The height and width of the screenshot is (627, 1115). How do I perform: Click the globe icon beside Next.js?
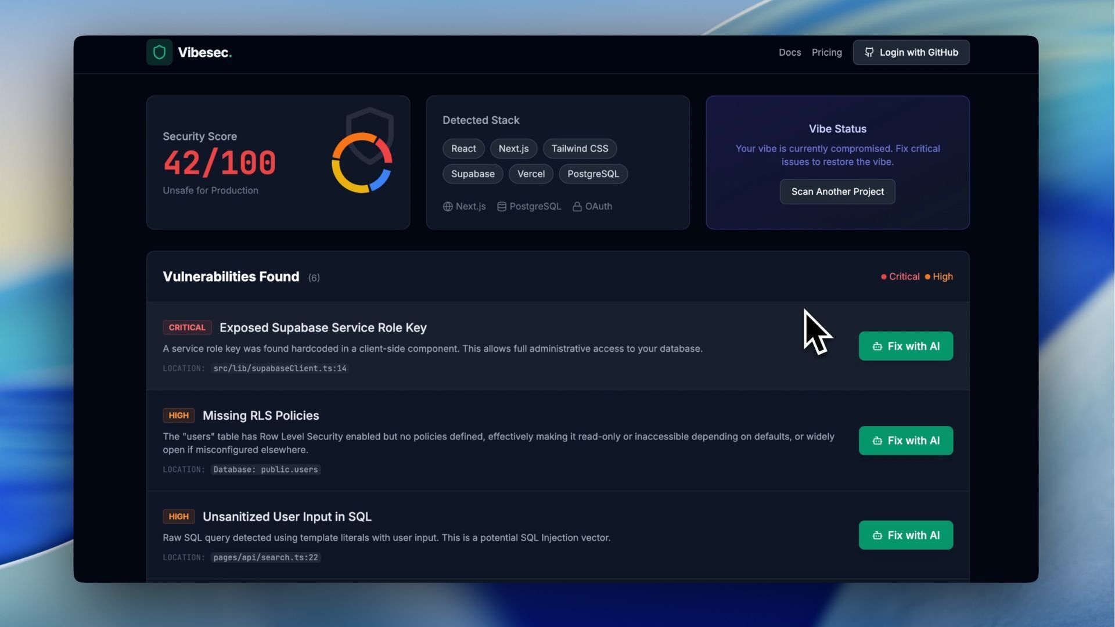(448, 207)
